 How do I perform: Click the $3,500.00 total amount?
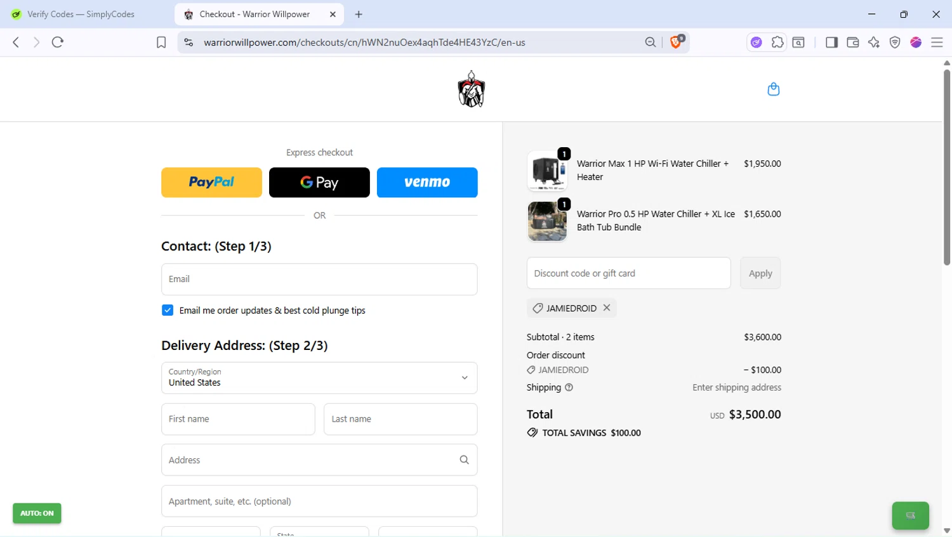point(755,415)
